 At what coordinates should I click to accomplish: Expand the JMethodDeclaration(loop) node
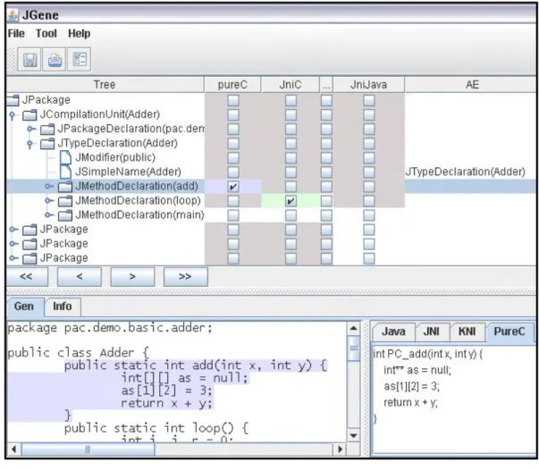click(x=49, y=201)
